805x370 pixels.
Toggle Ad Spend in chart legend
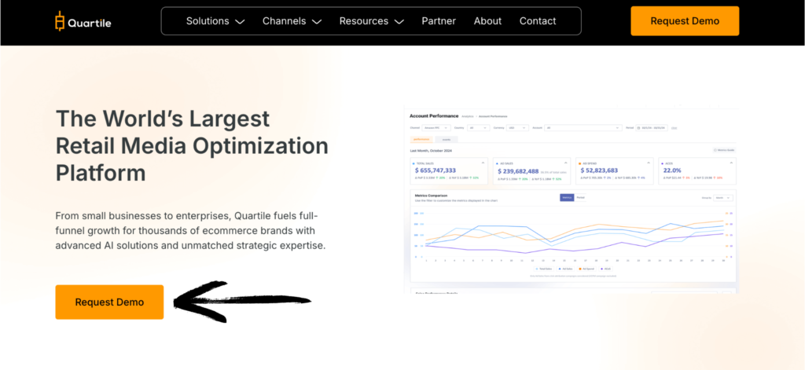point(587,269)
